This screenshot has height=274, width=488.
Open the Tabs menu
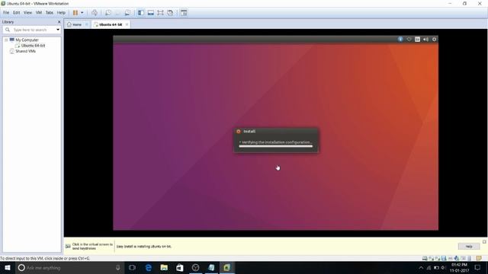pos(49,13)
